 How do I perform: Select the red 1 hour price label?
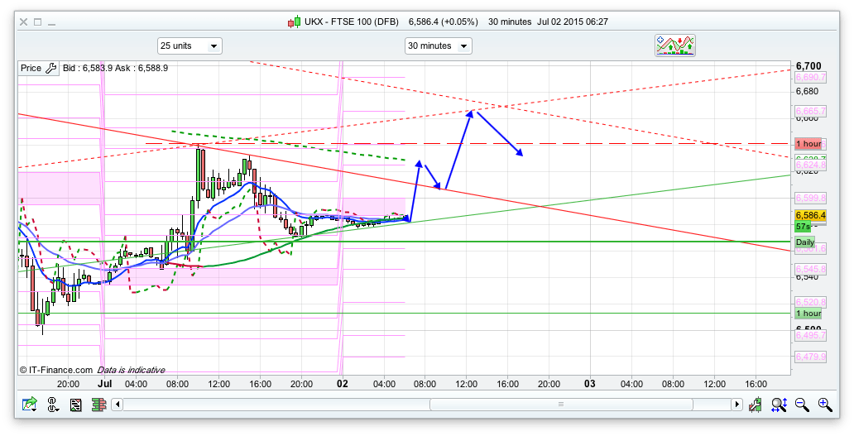click(808, 144)
